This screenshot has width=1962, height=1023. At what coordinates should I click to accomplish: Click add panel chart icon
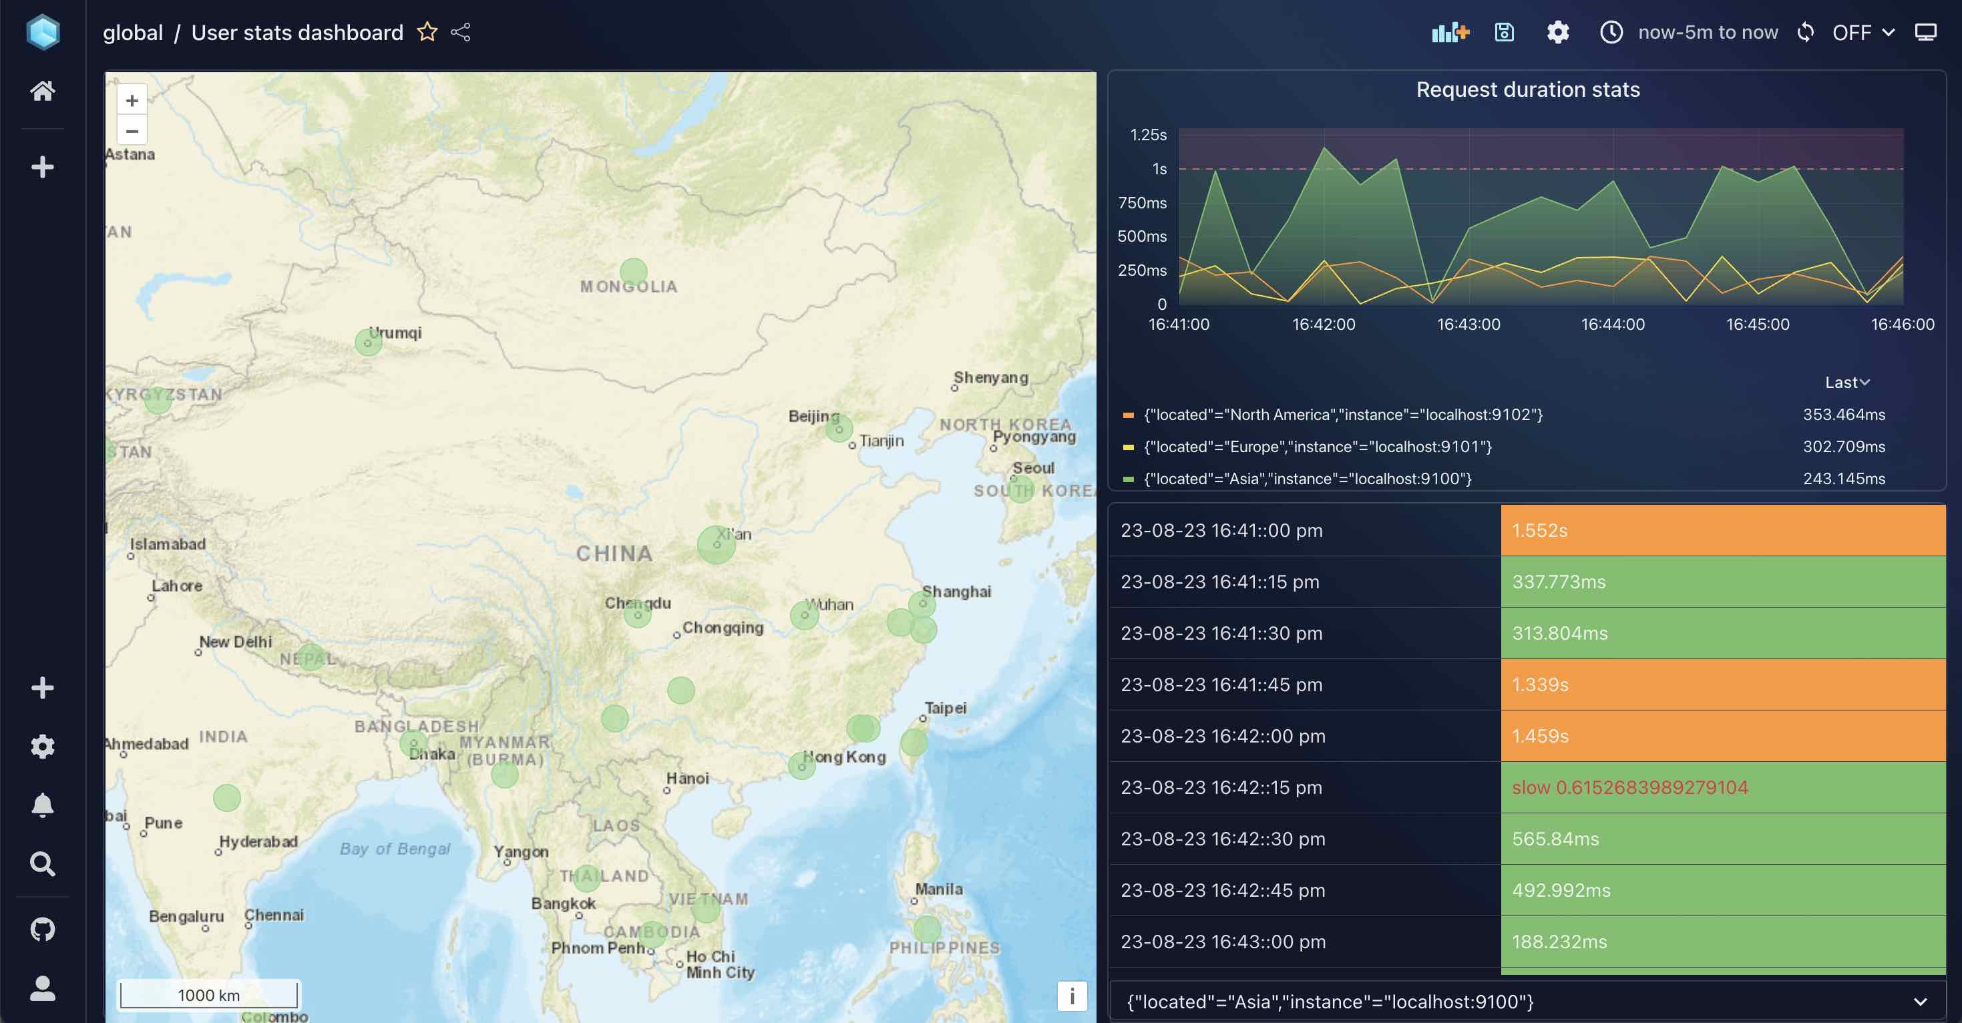coord(1450,32)
